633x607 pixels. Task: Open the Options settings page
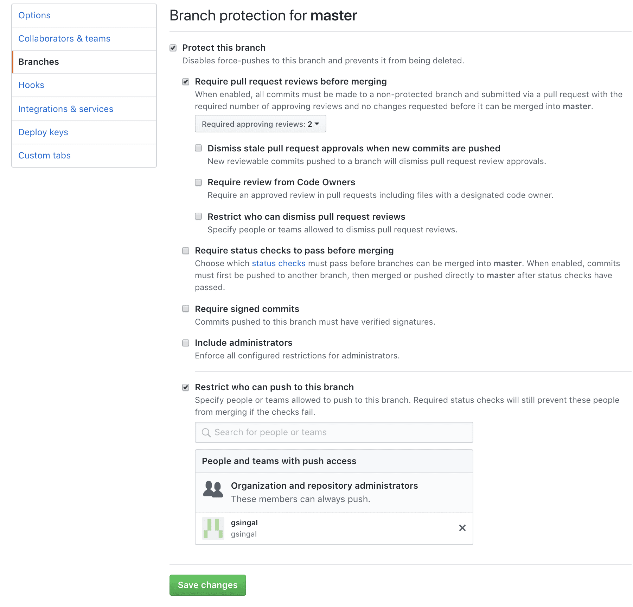click(34, 15)
